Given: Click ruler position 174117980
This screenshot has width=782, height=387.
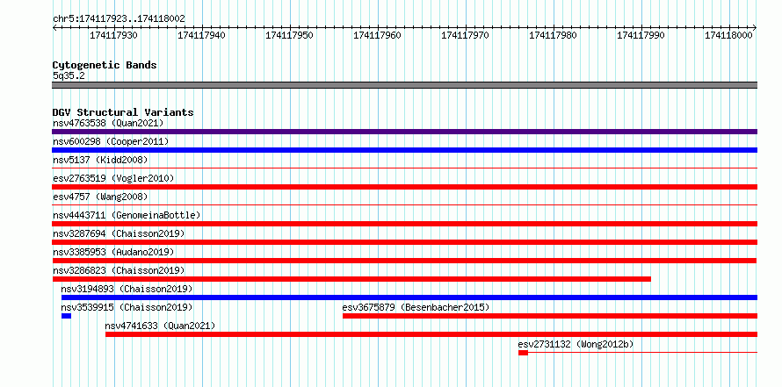Looking at the screenshot, I should click(x=553, y=35).
